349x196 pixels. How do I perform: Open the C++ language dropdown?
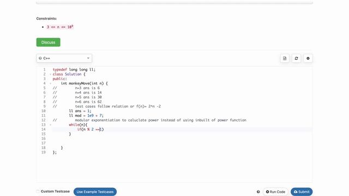coord(64,58)
